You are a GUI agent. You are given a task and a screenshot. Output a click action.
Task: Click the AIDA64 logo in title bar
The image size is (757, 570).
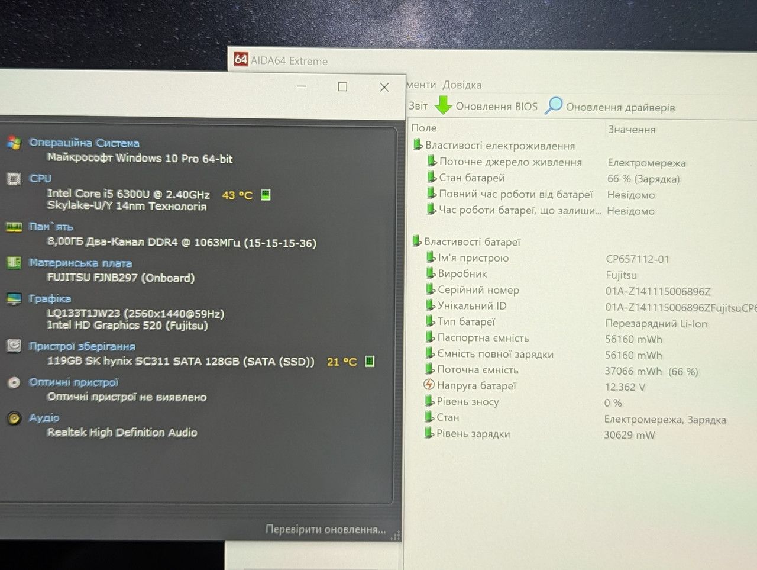pos(241,59)
